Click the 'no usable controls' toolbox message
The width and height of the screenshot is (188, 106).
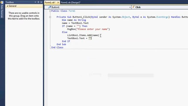point(24,16)
